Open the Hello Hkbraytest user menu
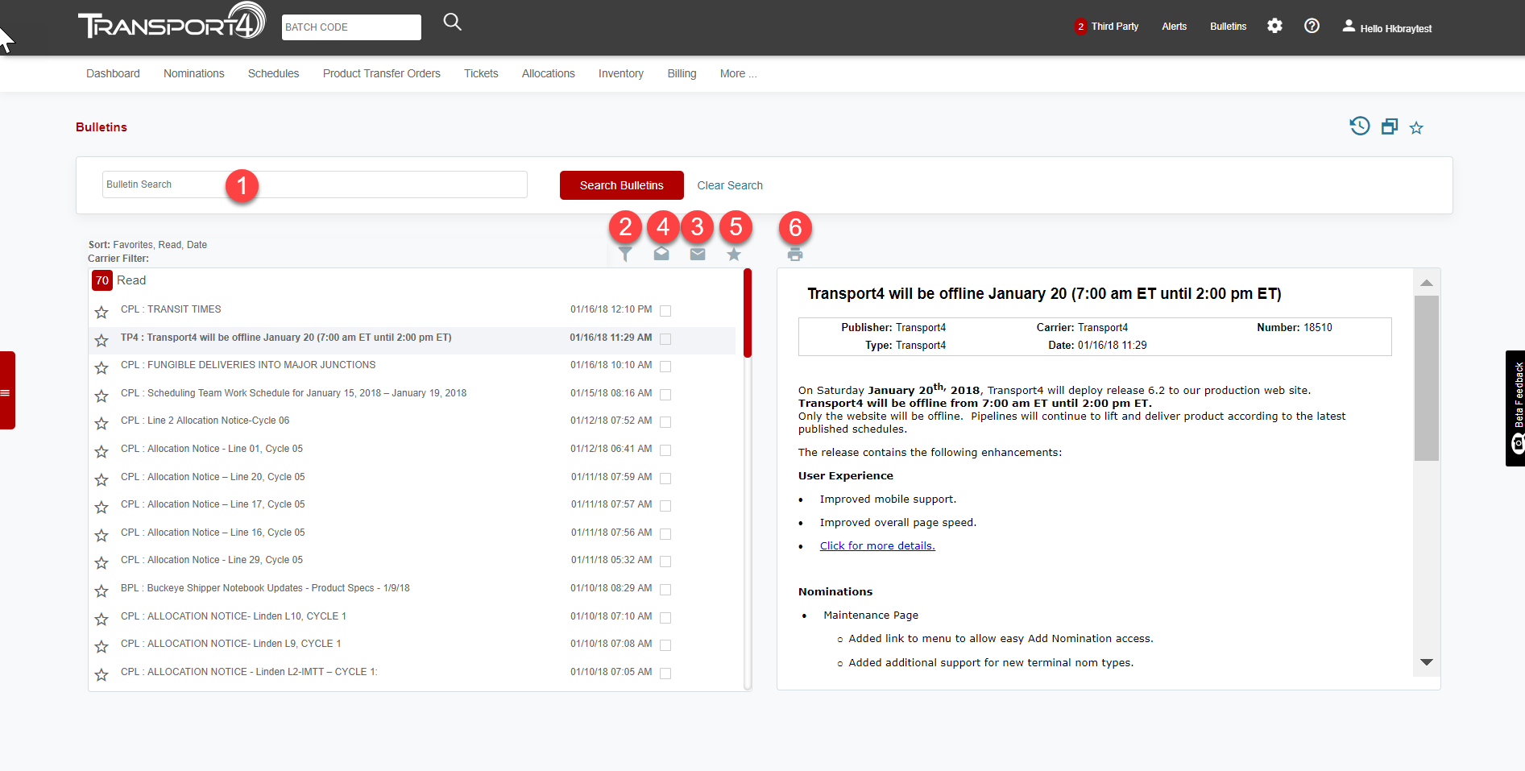This screenshot has width=1525, height=771. coord(1387,27)
